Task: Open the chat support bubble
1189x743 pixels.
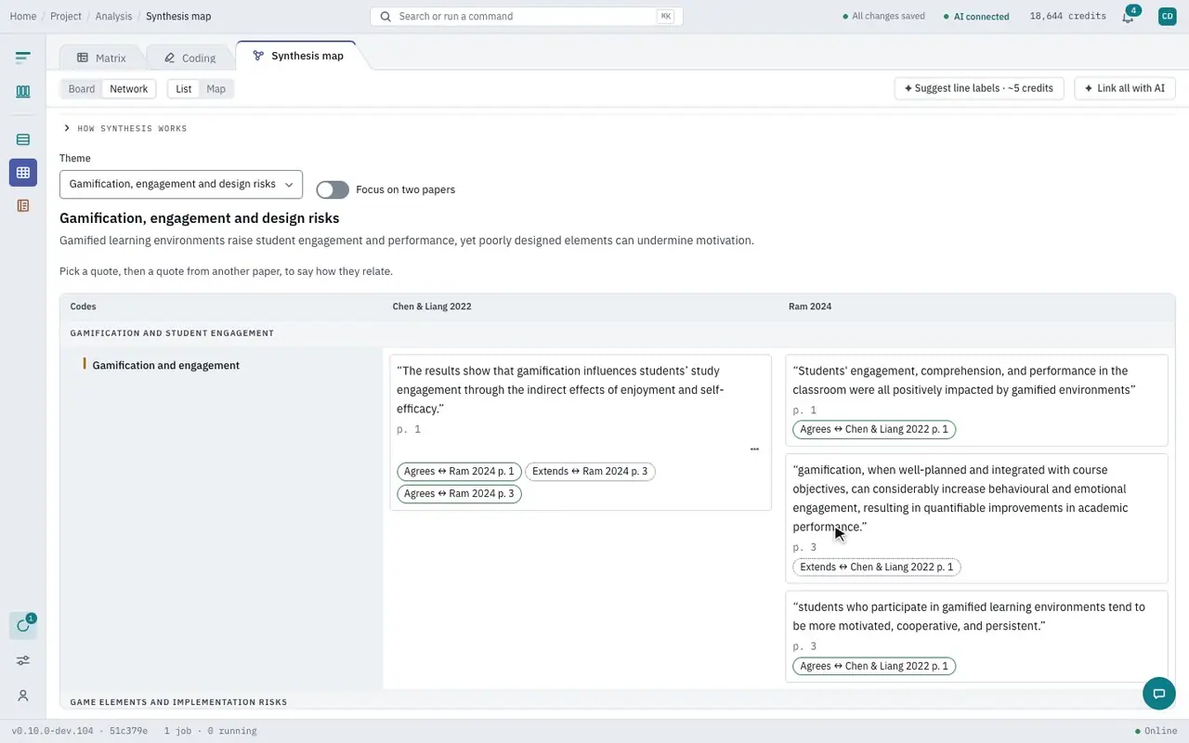Action: pos(1158,693)
